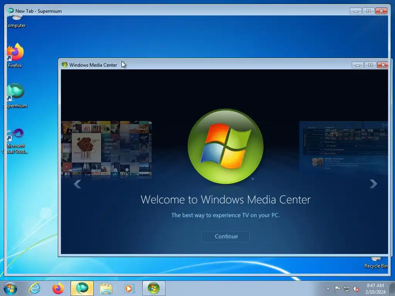
Task: Maximize the Windows Media Center window
Action: (x=370, y=65)
